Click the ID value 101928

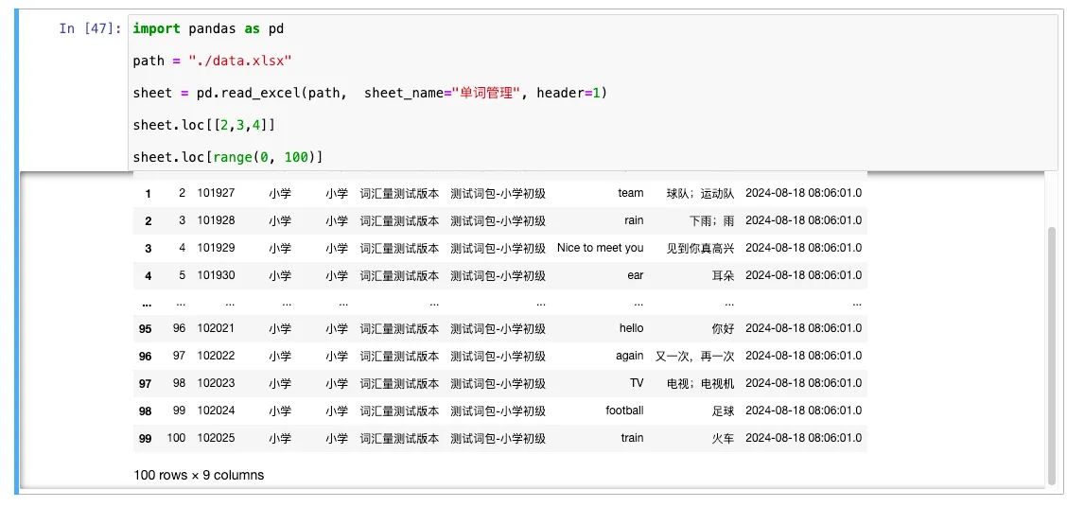pyautogui.click(x=216, y=220)
